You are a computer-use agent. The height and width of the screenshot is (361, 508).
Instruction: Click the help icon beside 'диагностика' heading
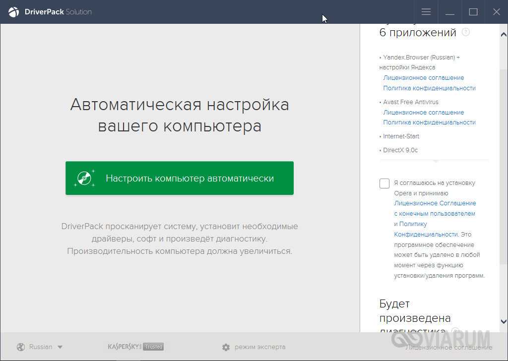click(x=454, y=331)
